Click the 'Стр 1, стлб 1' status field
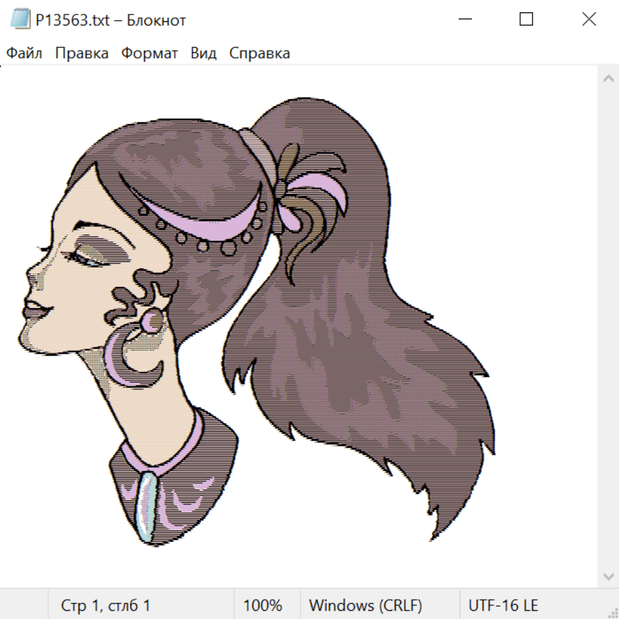The image size is (619, 619). (106, 605)
